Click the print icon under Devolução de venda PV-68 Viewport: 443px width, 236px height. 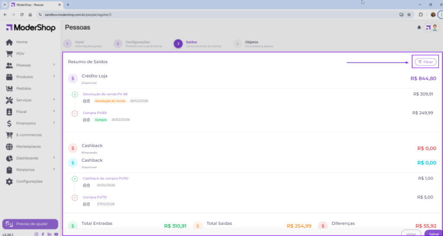pos(85,101)
